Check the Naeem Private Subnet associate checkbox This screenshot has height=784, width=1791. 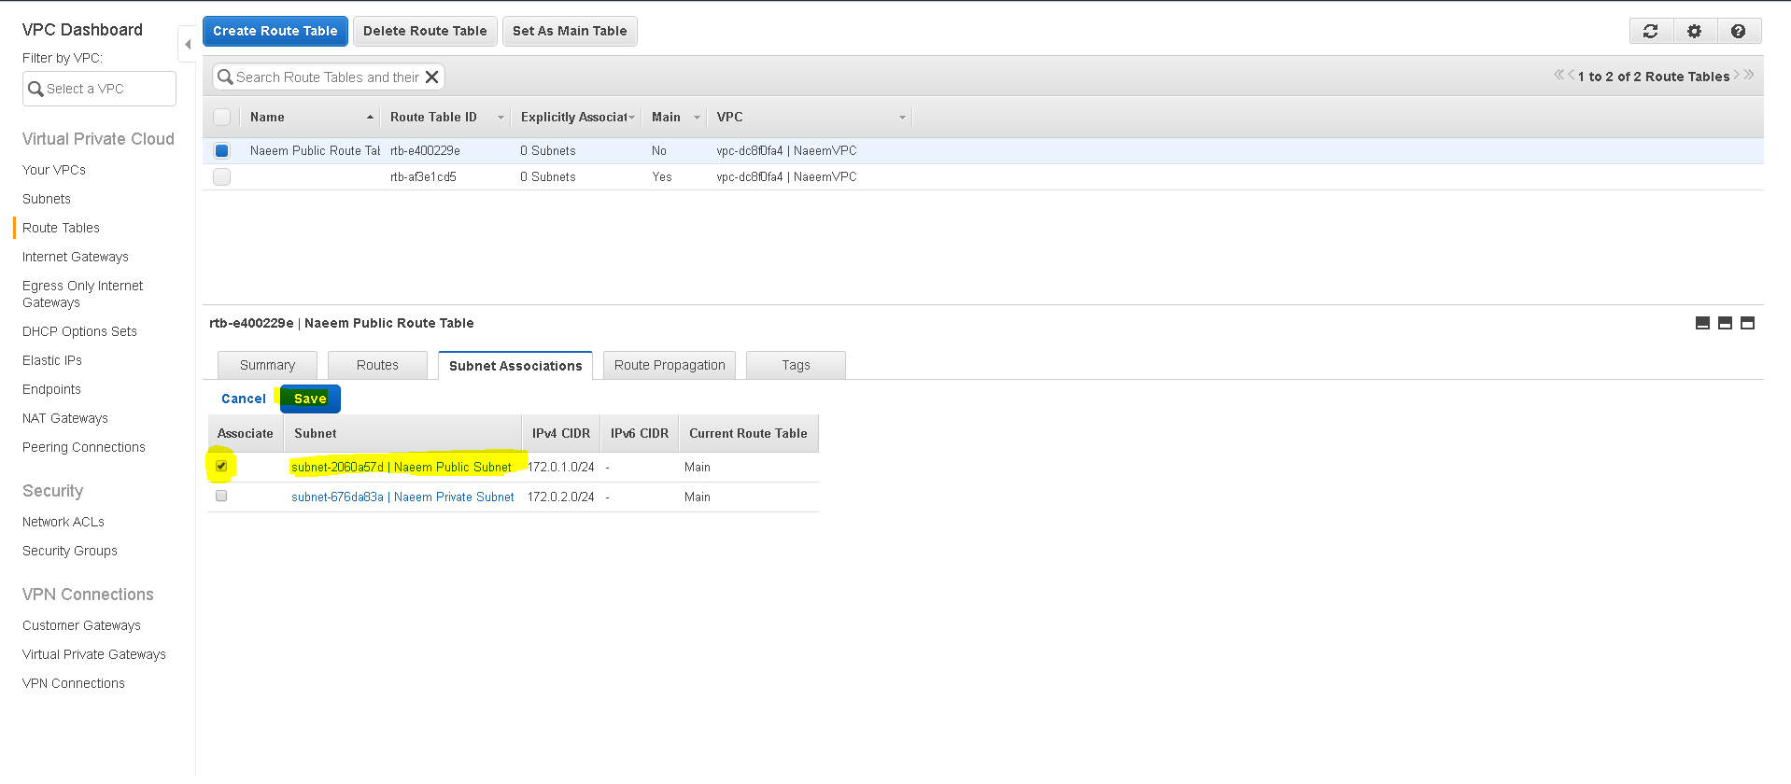pos(221,496)
